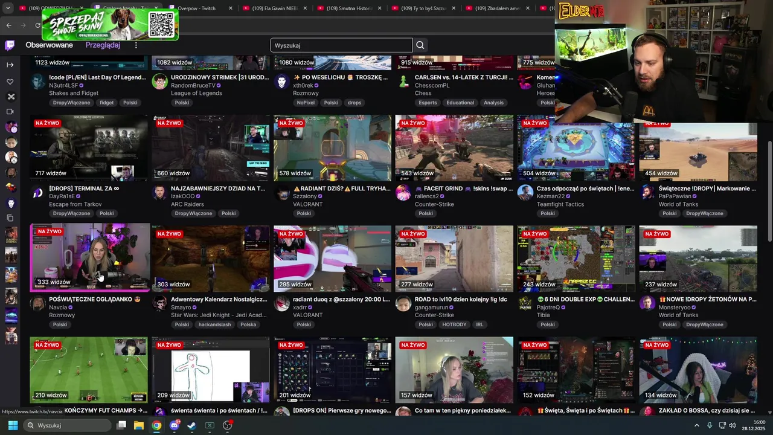The image size is (773, 435).
Task: Open PajotreQ Tibia thumbnail with 243 viewers
Action: click(576, 259)
